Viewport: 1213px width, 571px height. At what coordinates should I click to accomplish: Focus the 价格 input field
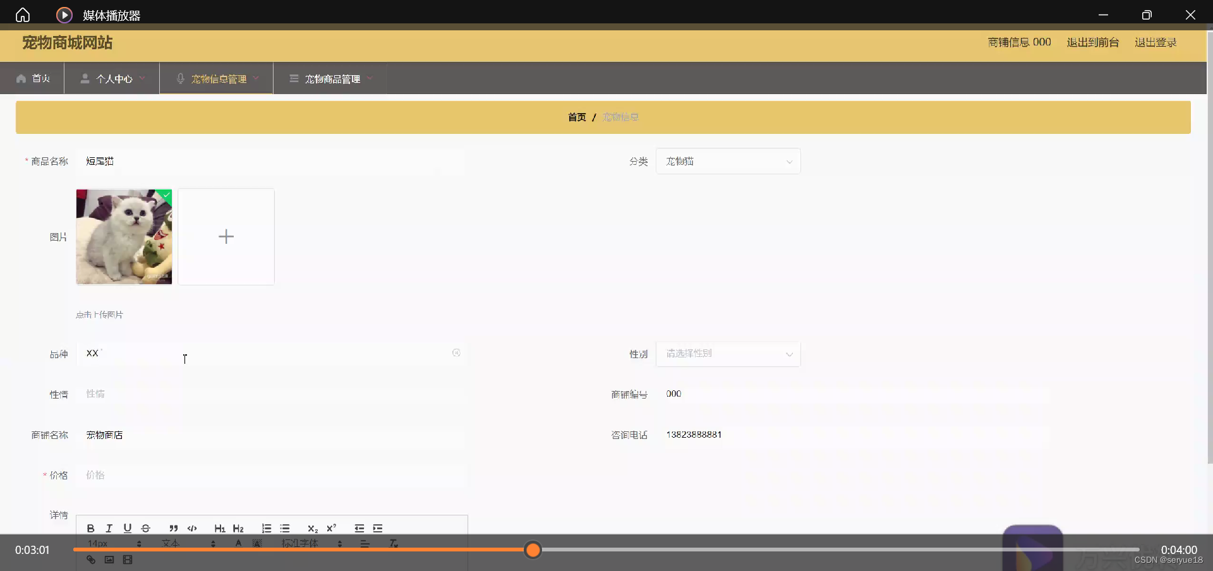(271, 475)
